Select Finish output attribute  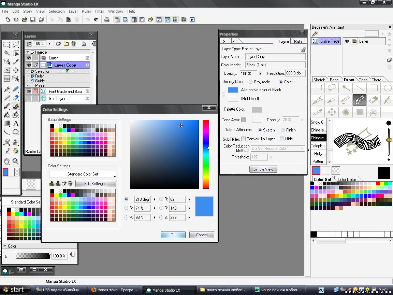coord(283,130)
